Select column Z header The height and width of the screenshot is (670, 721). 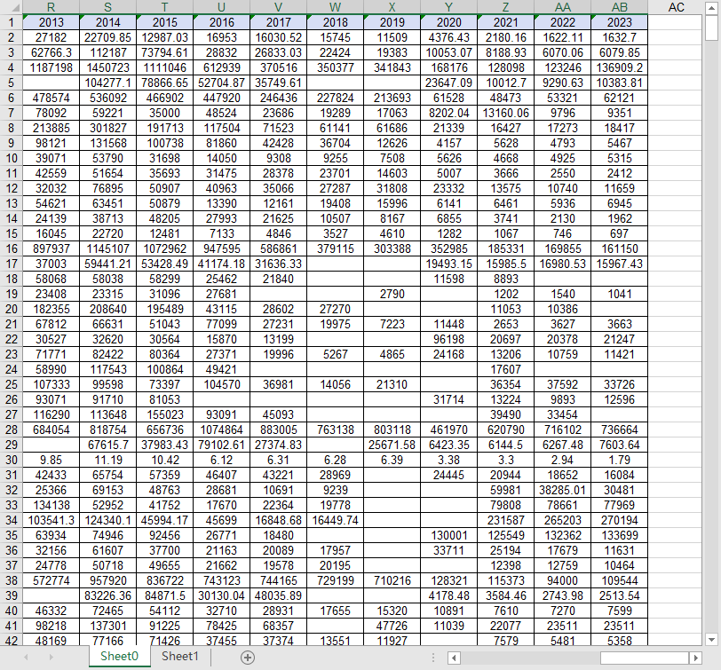pos(506,7)
